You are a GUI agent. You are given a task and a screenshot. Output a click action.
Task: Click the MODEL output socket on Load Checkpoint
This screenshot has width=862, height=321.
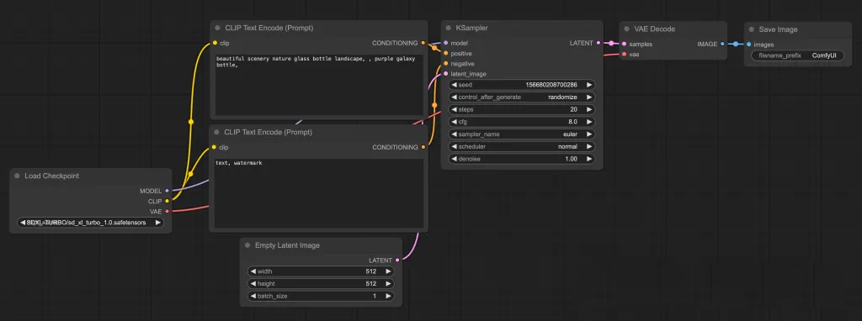(168, 191)
